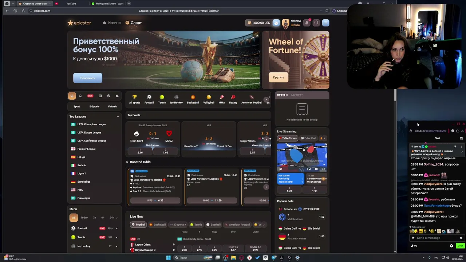
Task: Open the table tennis live stream thumbnail
Action: pyautogui.click(x=302, y=157)
